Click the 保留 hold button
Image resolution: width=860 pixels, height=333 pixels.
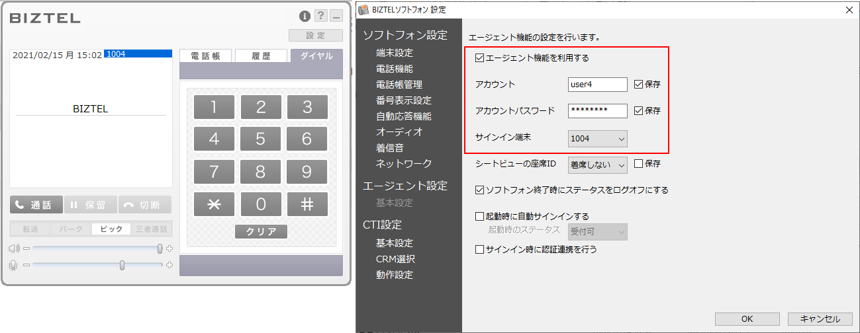[x=91, y=205]
